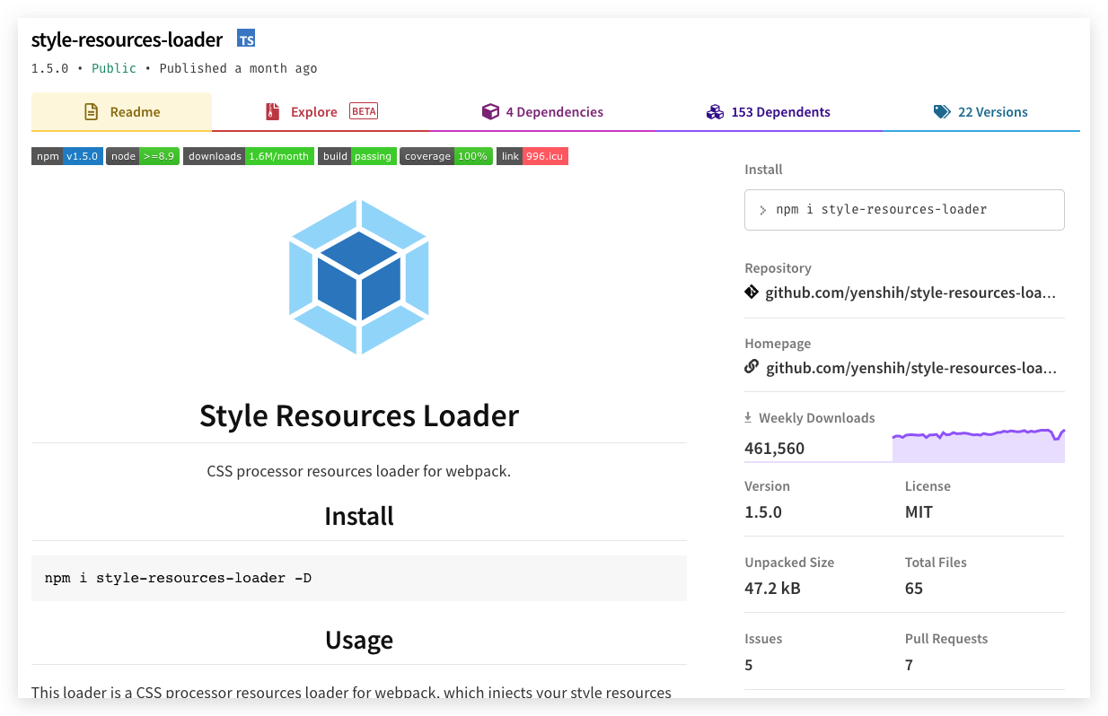
Task: Click the Versions tab tags icon
Action: 942,112
